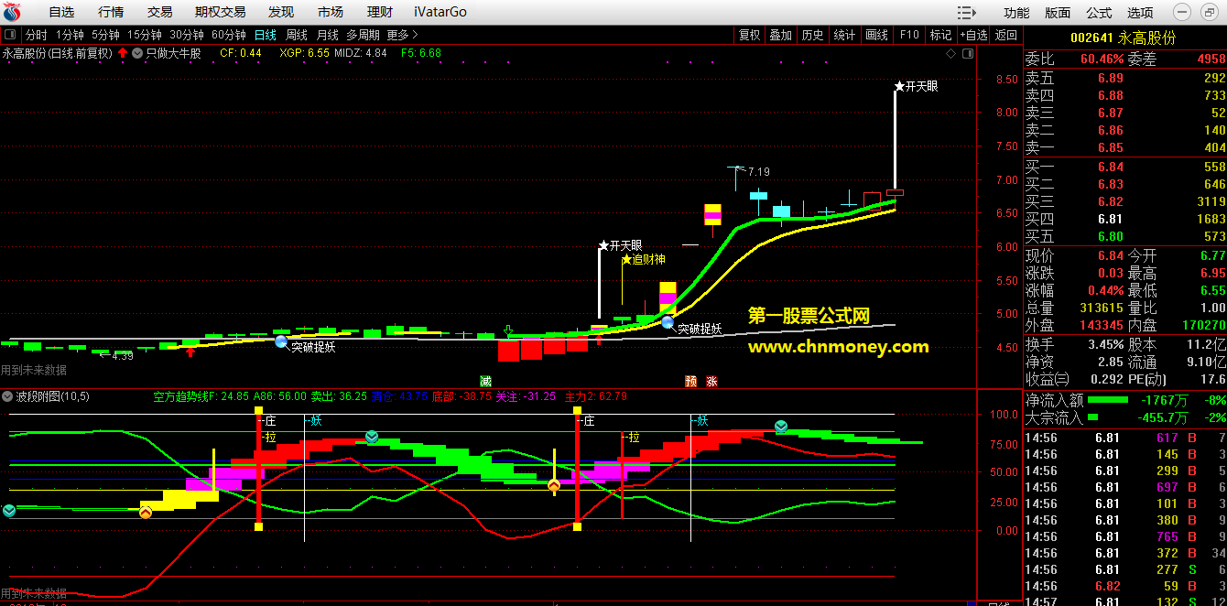
Task: Click the tick row with volume 617
Action: point(1124,438)
